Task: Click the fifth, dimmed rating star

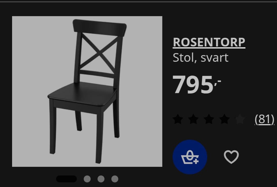Action: point(240,119)
